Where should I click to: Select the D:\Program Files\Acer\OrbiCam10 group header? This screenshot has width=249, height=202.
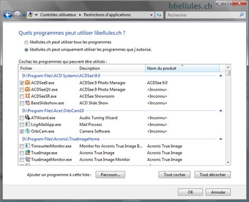53,111
